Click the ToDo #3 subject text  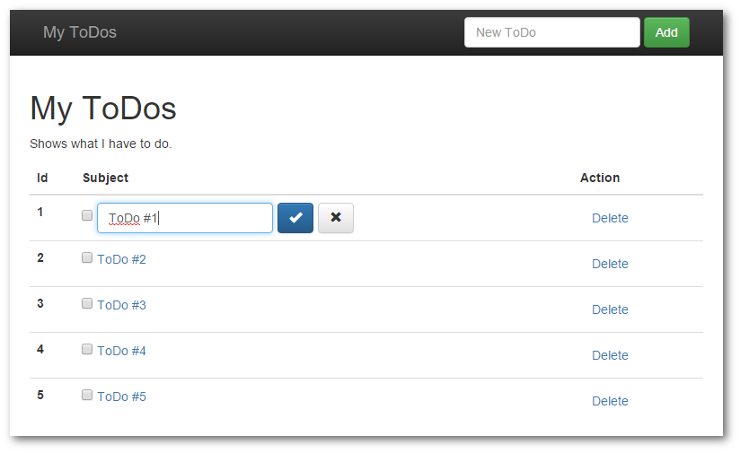[x=121, y=305]
